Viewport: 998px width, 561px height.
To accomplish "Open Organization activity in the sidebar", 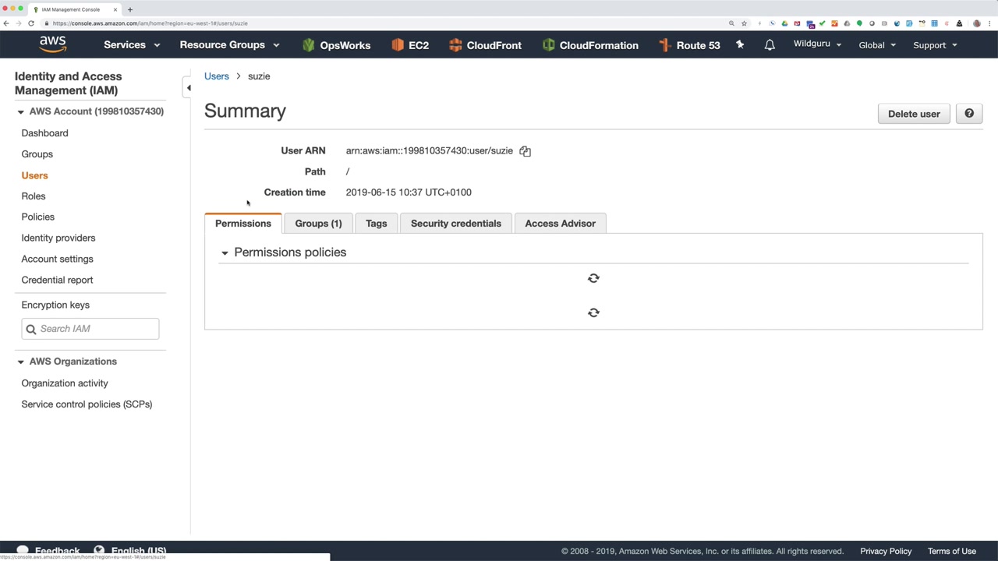I will coord(65,383).
